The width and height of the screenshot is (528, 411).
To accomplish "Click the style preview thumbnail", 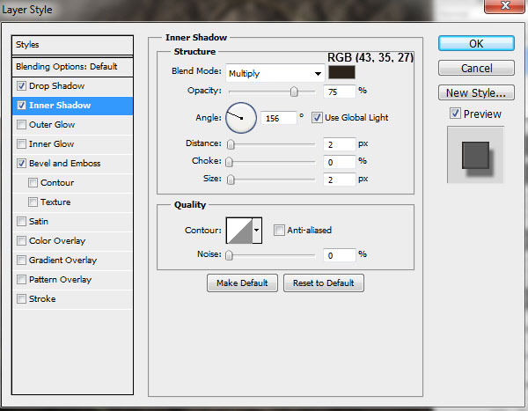I will point(475,155).
